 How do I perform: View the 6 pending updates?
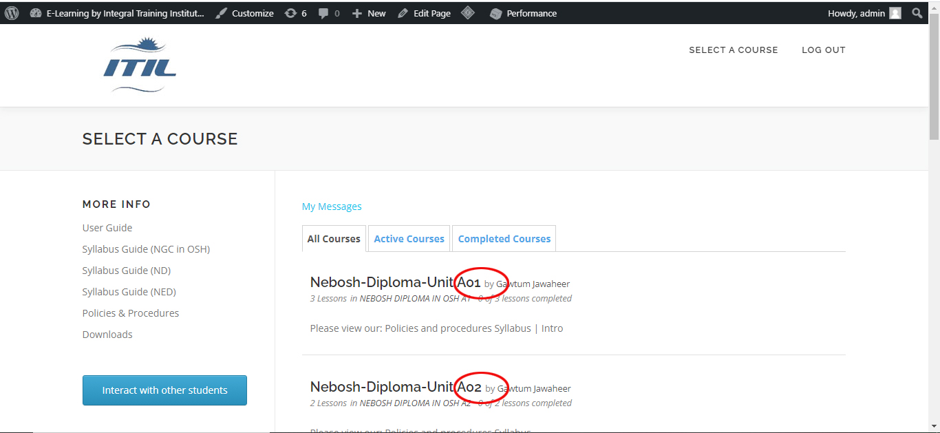296,13
